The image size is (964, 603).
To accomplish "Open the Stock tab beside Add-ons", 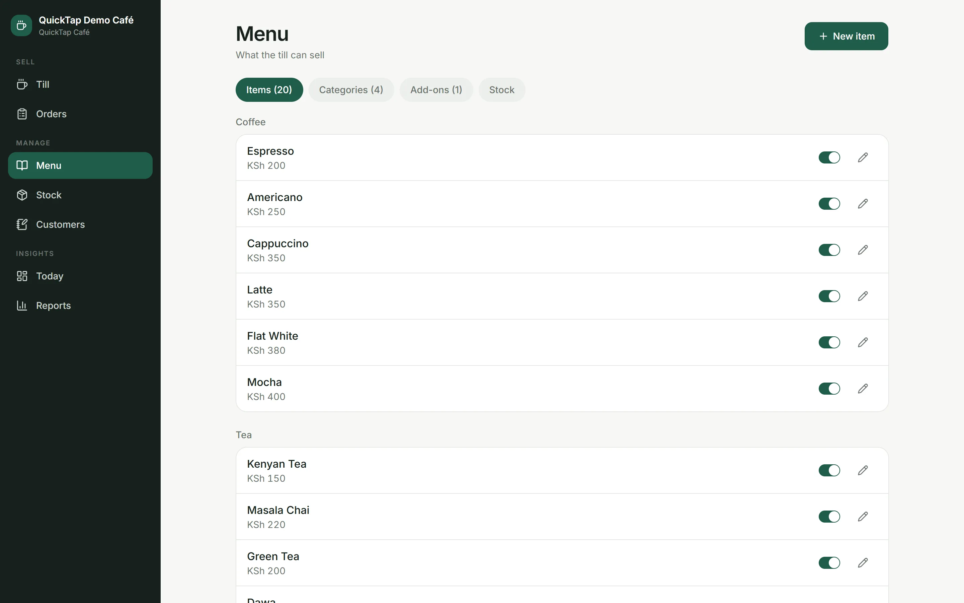I will [502, 90].
